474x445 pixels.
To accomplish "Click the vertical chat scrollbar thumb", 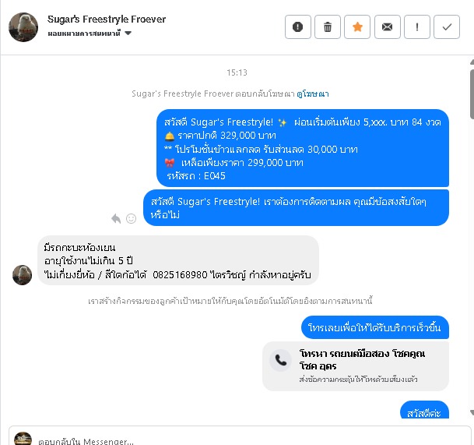I will click(x=472, y=94).
